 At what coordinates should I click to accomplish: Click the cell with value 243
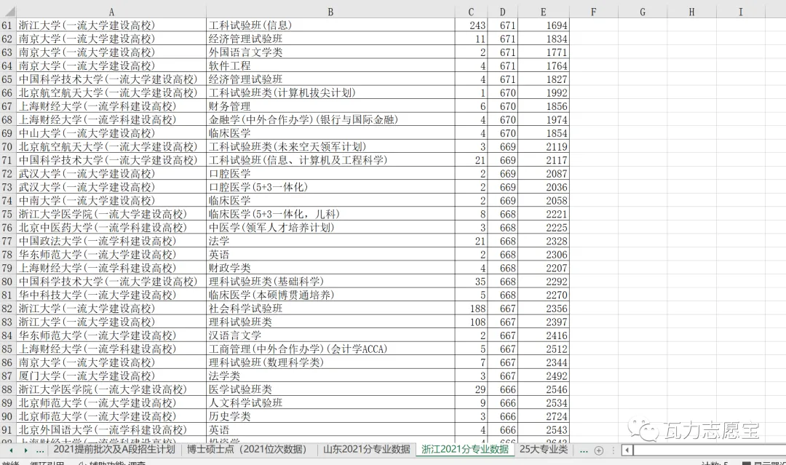pyautogui.click(x=471, y=25)
